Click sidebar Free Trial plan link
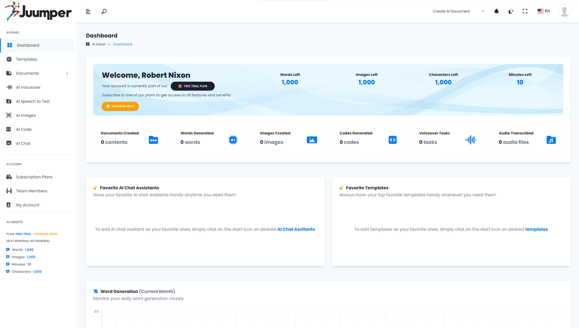The image size is (579, 328). (23, 234)
